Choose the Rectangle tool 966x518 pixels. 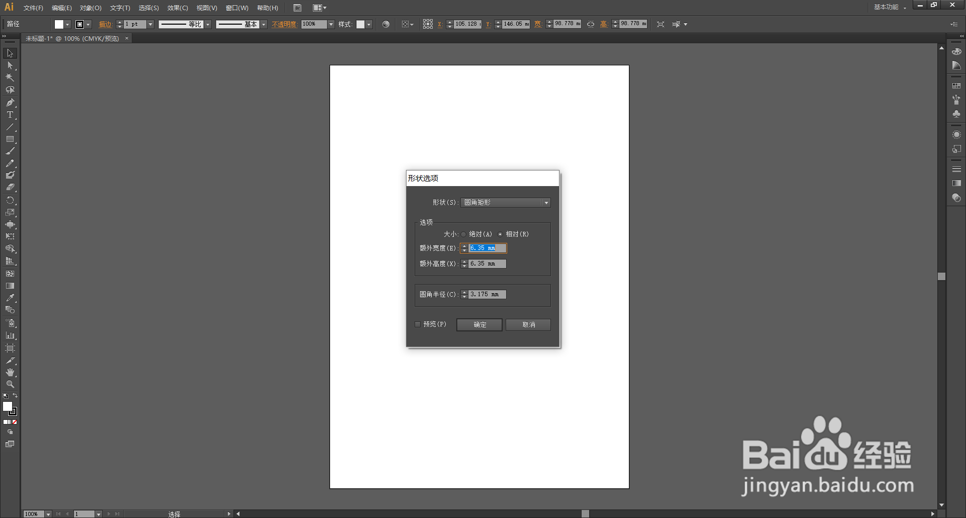(x=10, y=139)
